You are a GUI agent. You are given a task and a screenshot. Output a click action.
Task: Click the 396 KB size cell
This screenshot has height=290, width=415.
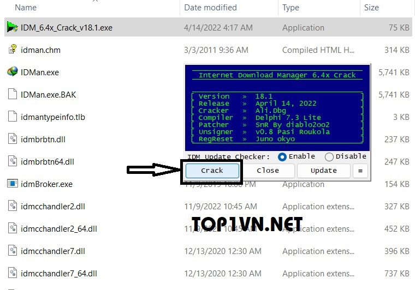[397, 251]
